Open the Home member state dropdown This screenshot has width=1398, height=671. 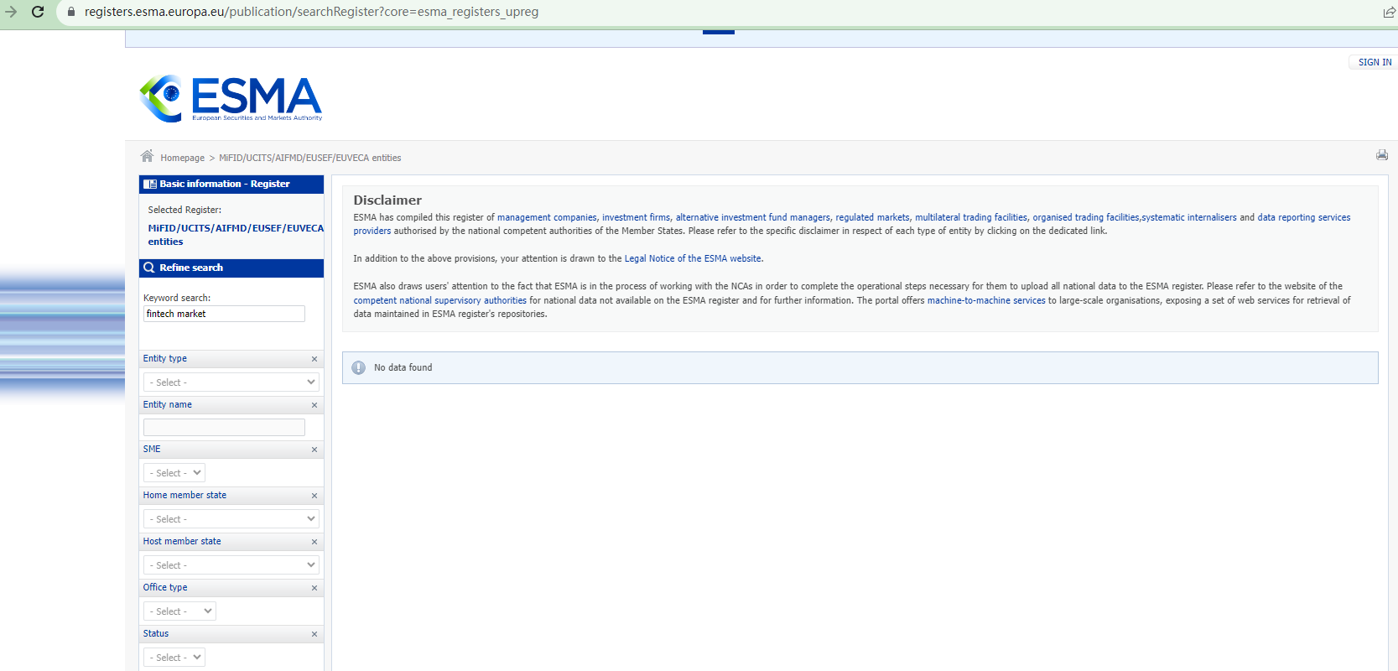coord(231,519)
